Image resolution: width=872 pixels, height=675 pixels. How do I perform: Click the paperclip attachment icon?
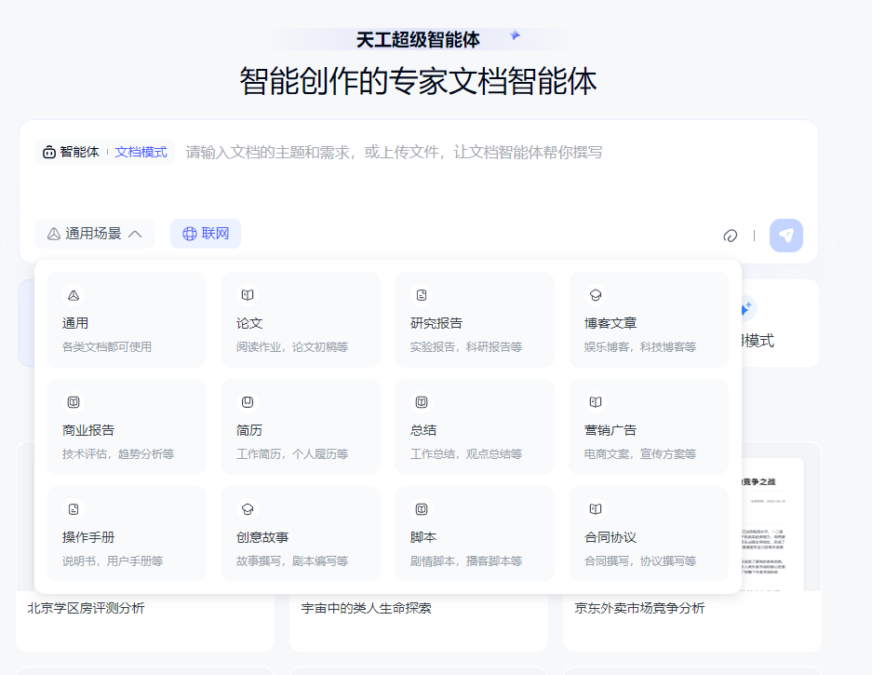[x=730, y=235]
